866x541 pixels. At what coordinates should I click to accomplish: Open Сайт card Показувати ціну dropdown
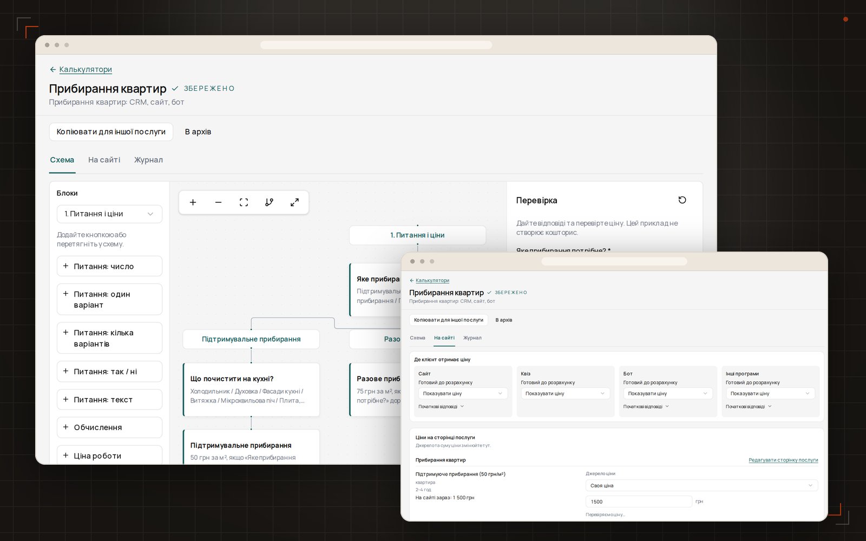(x=463, y=393)
